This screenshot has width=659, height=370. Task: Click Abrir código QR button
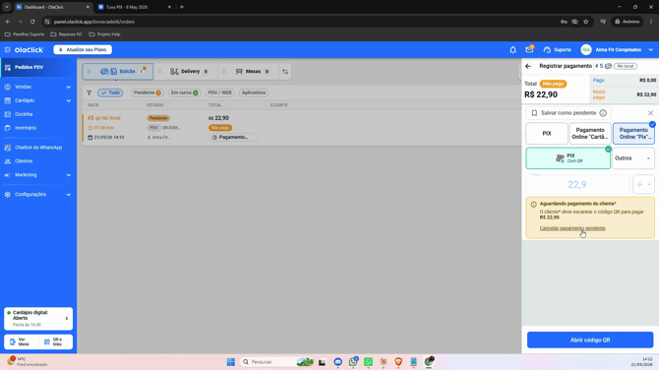click(590, 339)
